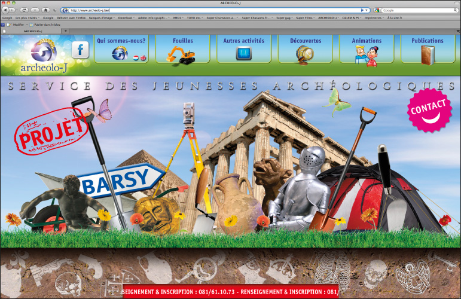Screen dimensions: 461x299
Task: Click the Google search engine icon
Action: tap(377, 10)
